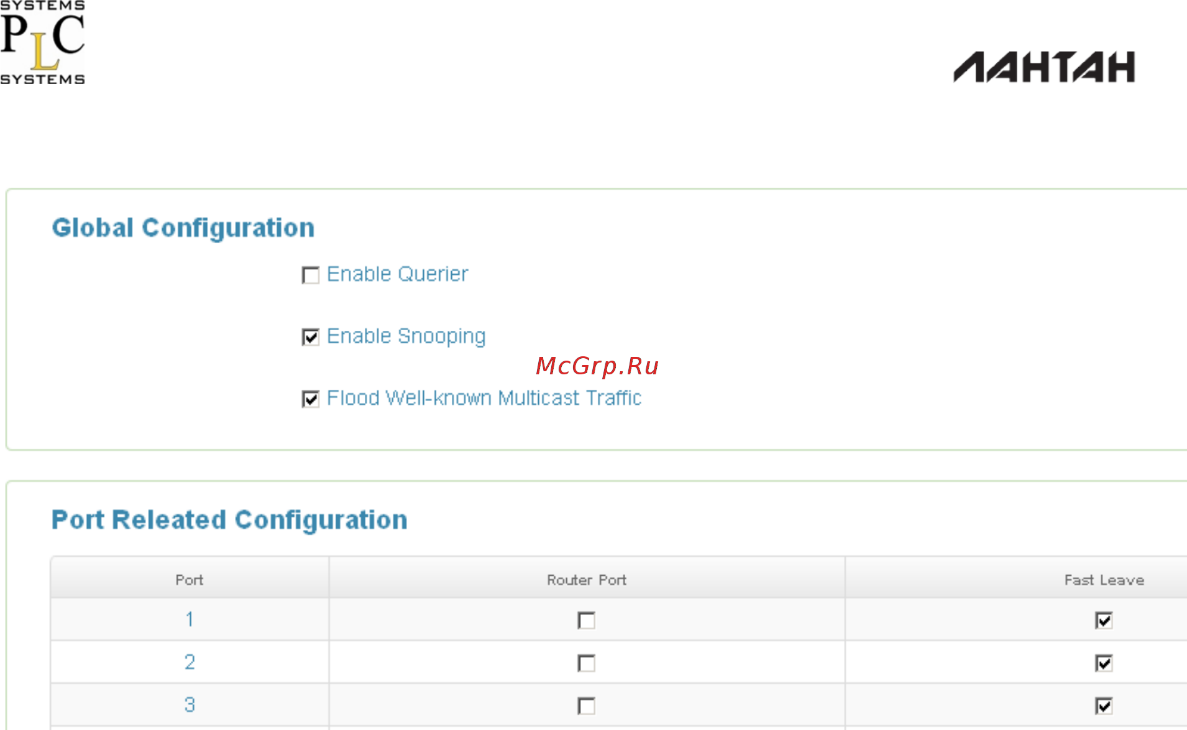This screenshot has height=730, width=1187.
Task: Click Flood Well-known Multicast Traffic label
Action: [x=484, y=398]
